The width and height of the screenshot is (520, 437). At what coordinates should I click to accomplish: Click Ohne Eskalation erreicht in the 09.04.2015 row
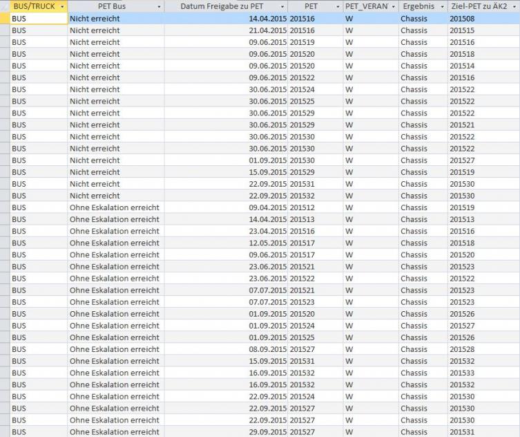pyautogui.click(x=115, y=207)
